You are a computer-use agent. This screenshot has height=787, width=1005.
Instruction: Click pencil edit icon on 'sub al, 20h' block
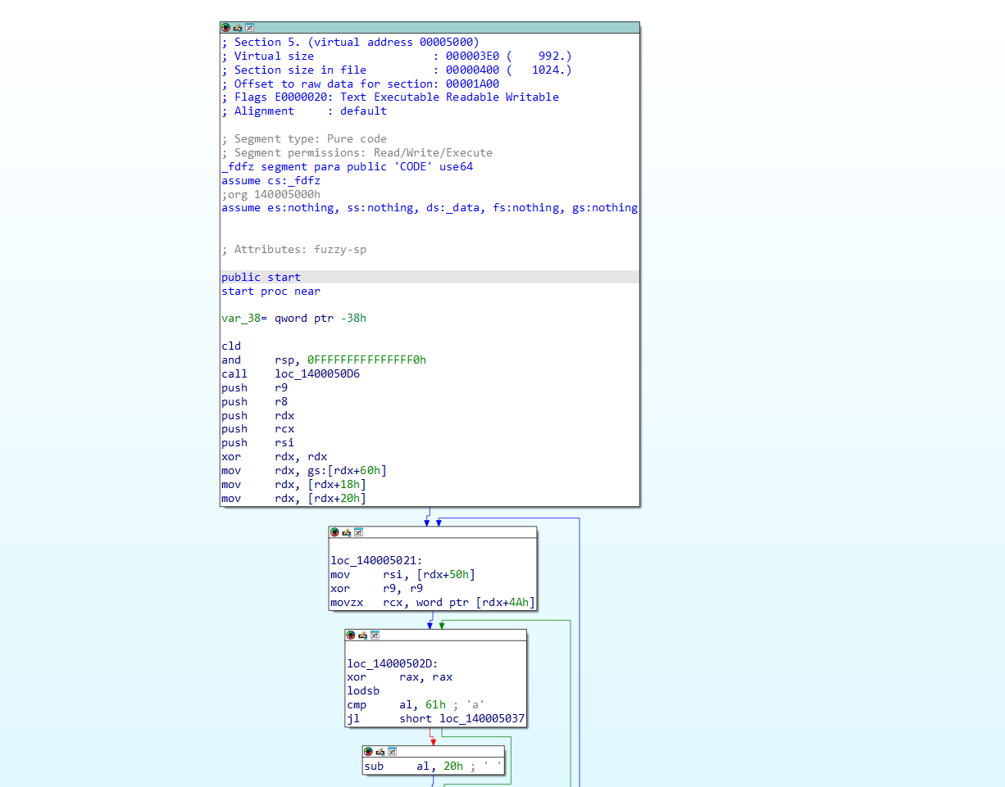380,751
